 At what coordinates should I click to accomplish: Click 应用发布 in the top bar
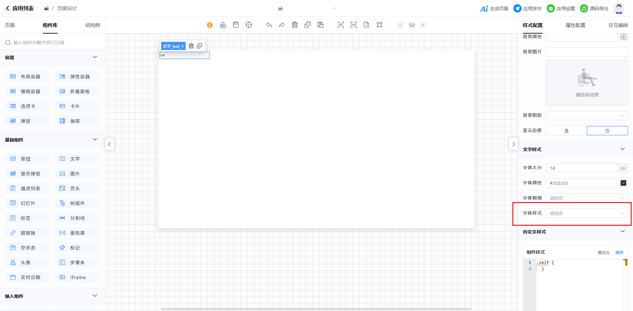[527, 9]
